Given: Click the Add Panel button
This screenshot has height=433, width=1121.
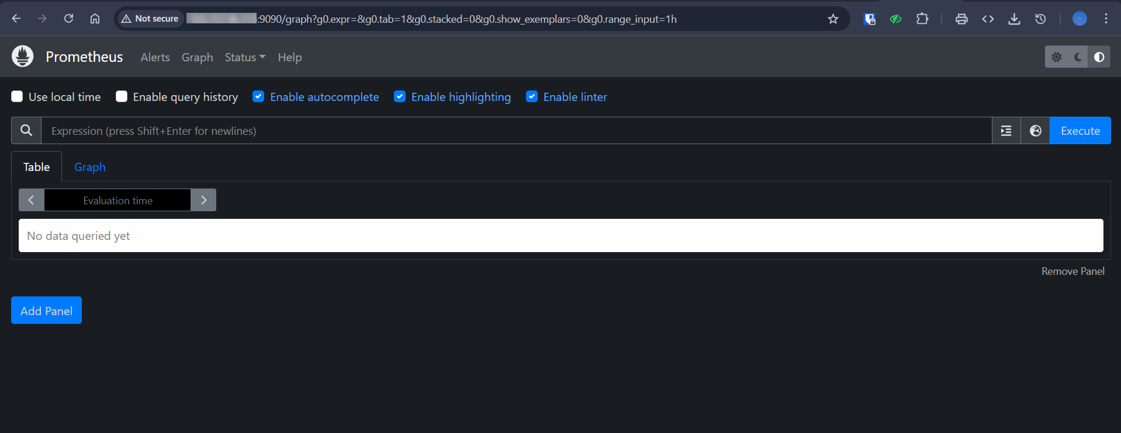Looking at the screenshot, I should (46, 310).
